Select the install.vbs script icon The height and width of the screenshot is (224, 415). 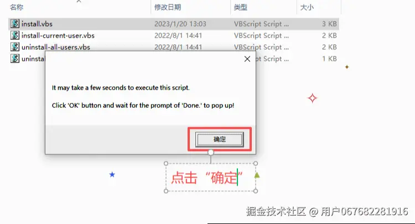[15, 24]
